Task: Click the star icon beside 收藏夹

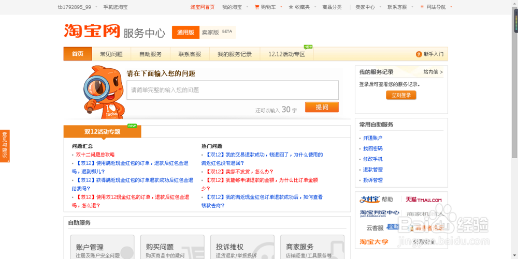Action: click(291, 7)
